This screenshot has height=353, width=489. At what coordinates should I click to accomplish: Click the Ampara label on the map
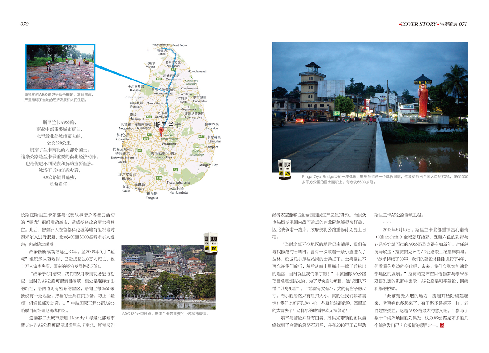[x=213, y=147]
